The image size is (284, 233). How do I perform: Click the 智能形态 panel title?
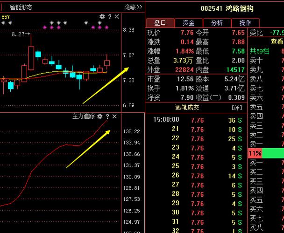(21, 7)
